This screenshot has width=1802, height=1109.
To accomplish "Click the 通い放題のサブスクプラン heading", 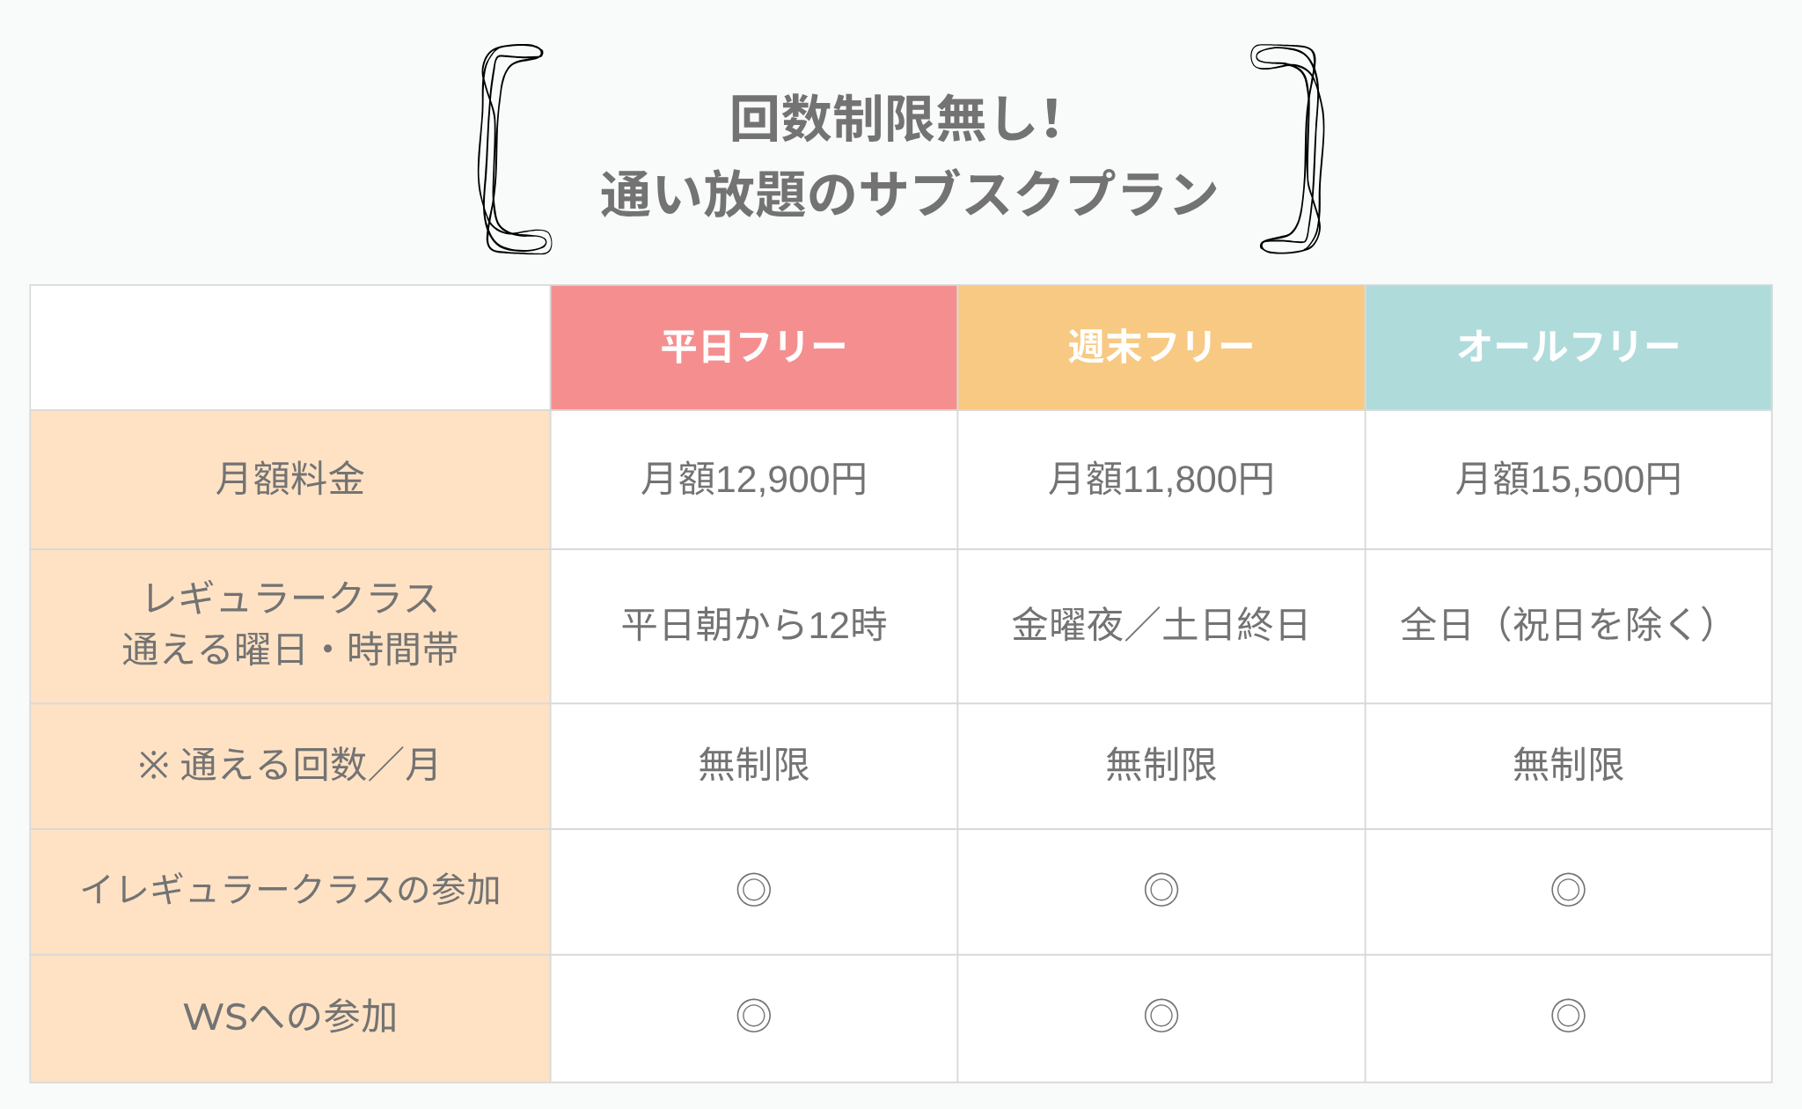I will (x=909, y=194).
